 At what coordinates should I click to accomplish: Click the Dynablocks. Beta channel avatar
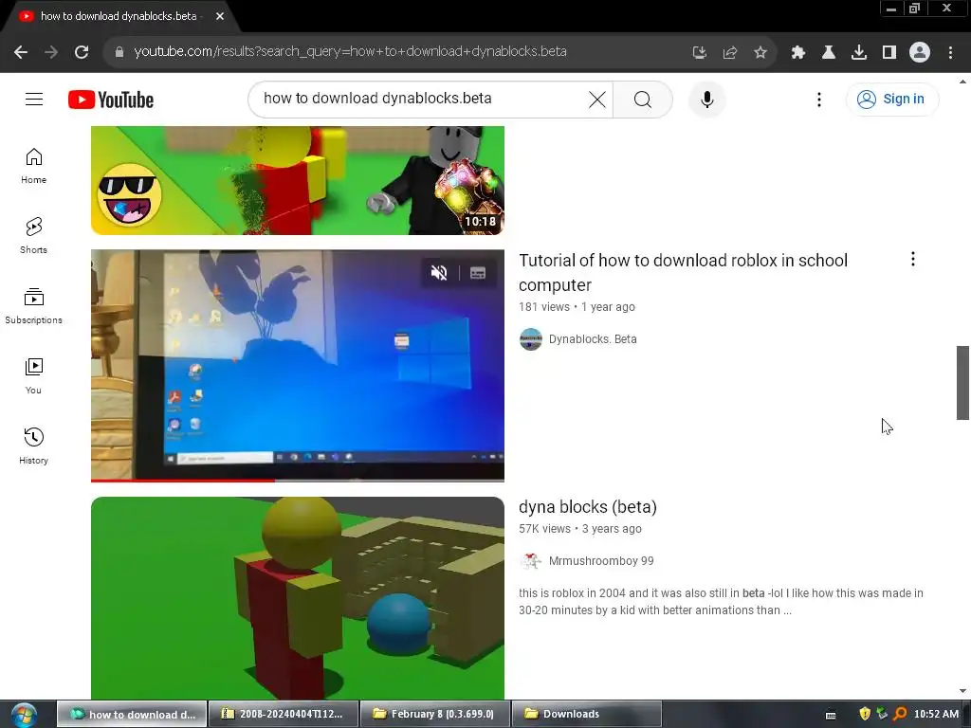click(531, 339)
